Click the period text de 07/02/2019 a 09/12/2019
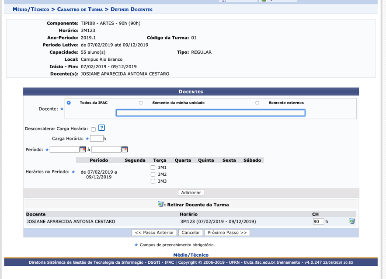 tap(99, 174)
